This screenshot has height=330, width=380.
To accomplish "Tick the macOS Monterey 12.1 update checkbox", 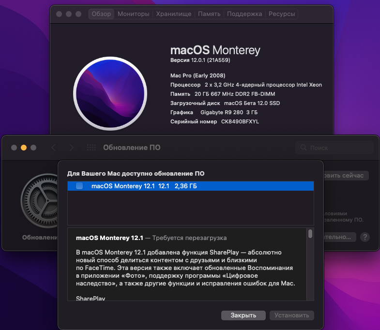I will pos(79,186).
